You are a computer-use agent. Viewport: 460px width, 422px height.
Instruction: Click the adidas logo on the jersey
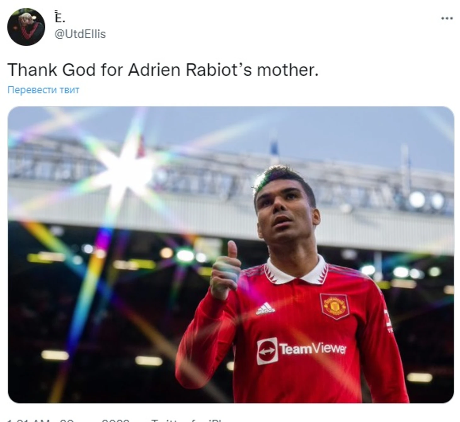click(265, 308)
